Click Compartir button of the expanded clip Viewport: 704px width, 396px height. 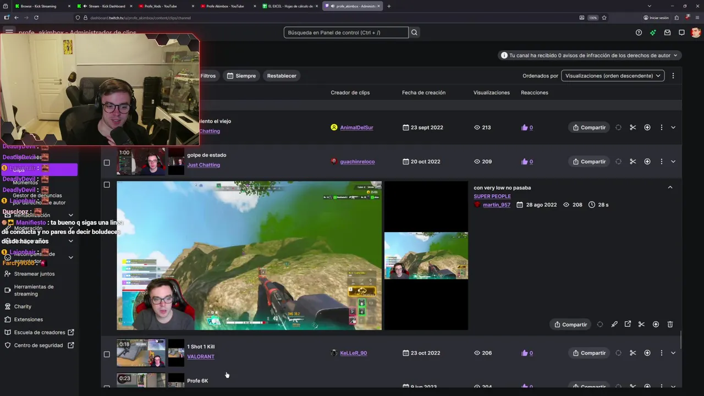(x=570, y=324)
